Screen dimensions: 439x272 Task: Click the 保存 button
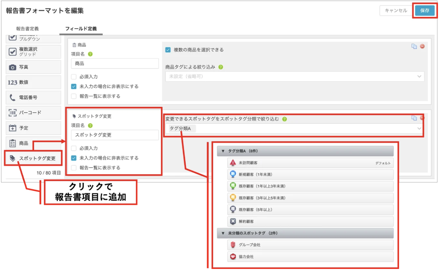[x=425, y=11]
